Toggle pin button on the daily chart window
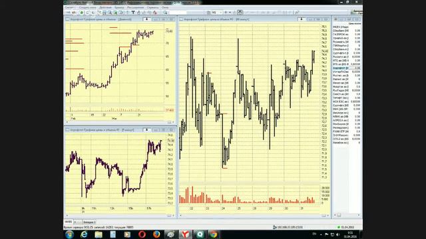Viewport: 426px width, 239px height. [x=146, y=19]
